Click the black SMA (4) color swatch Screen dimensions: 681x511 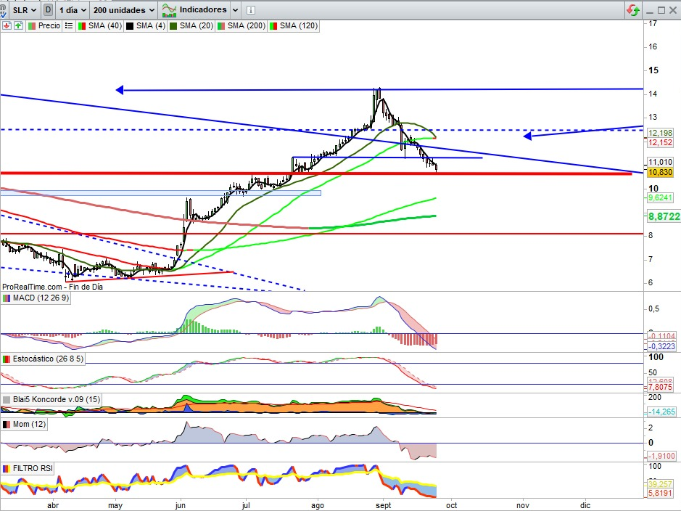(129, 26)
